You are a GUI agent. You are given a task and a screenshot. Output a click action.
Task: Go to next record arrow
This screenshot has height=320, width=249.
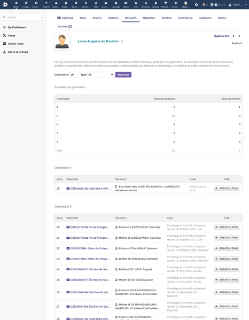[x=239, y=36]
